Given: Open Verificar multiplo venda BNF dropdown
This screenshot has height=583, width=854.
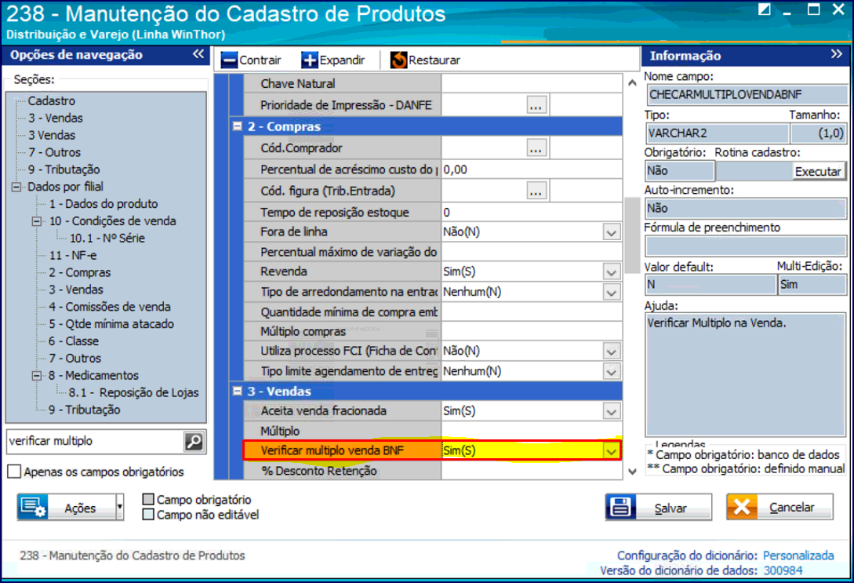Looking at the screenshot, I should point(612,451).
